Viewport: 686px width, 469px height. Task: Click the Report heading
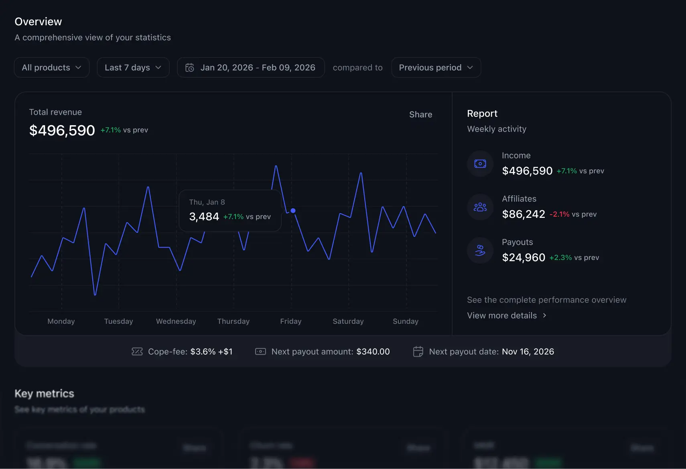482,114
